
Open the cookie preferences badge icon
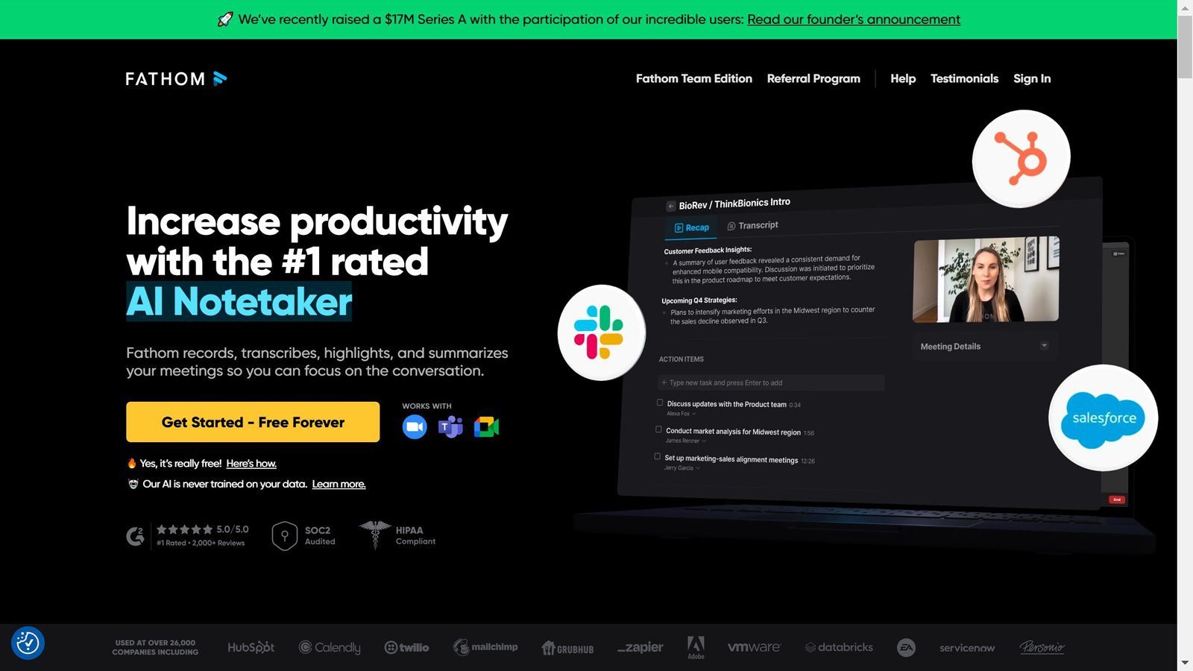tap(28, 643)
